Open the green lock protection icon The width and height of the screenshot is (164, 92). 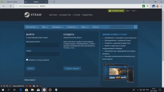(x=143, y=6)
